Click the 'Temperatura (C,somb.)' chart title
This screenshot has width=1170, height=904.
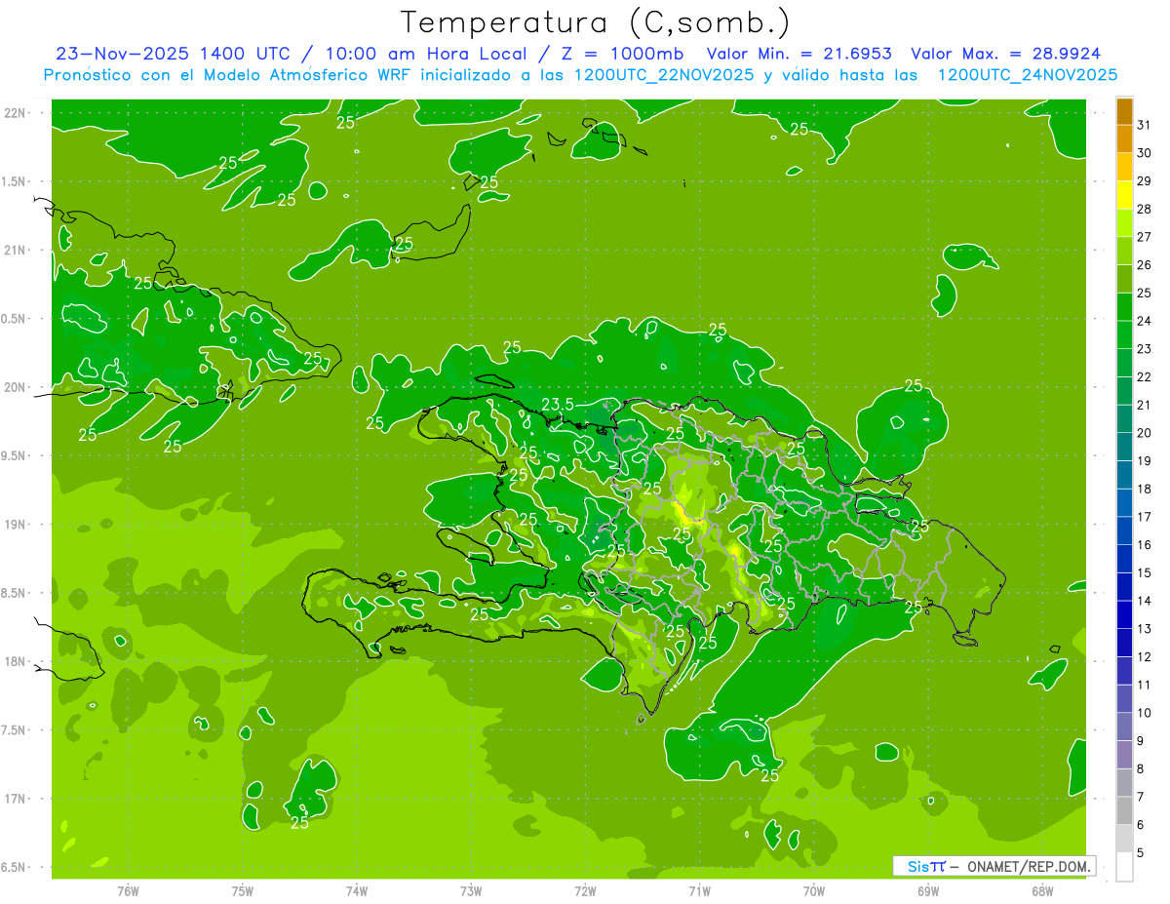click(x=596, y=22)
